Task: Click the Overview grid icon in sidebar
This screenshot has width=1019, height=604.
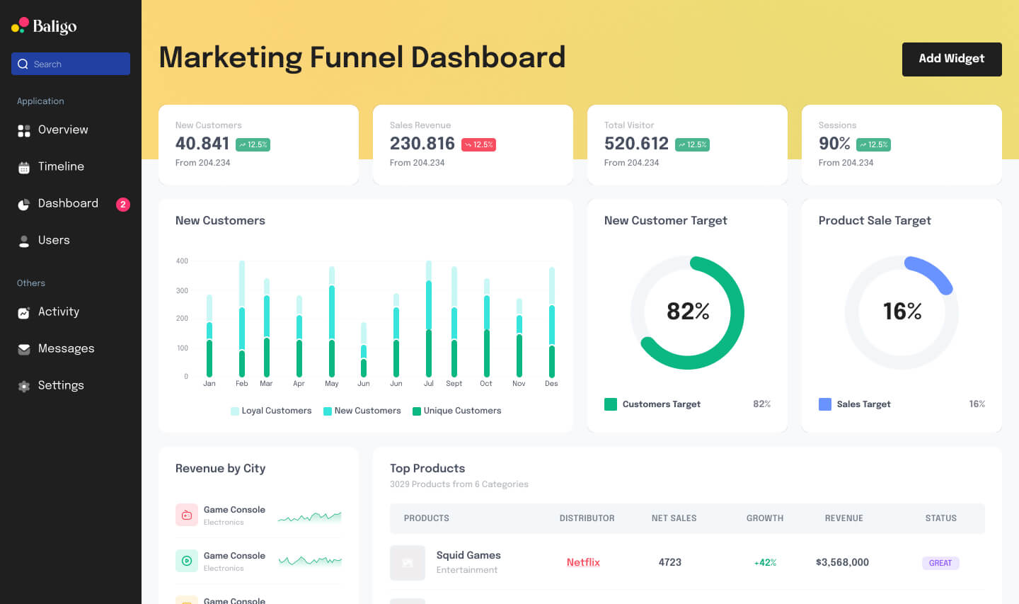Action: (24, 130)
